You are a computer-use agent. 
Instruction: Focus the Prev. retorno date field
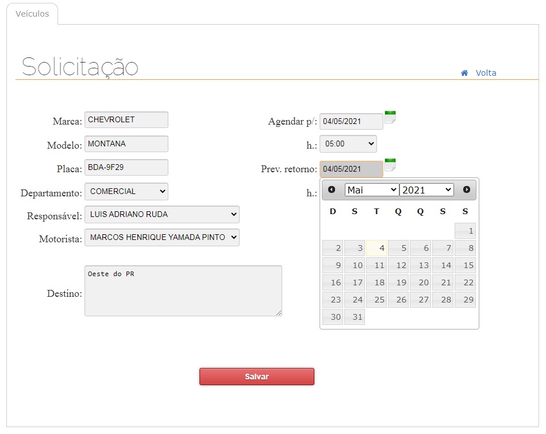[x=351, y=169]
